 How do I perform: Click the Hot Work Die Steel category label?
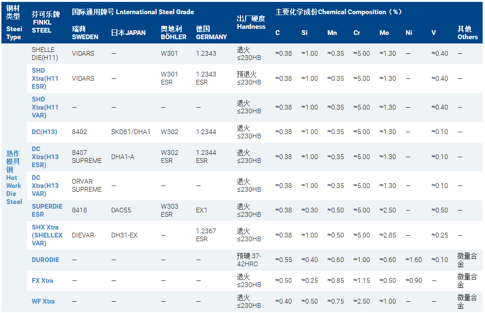click(14, 177)
